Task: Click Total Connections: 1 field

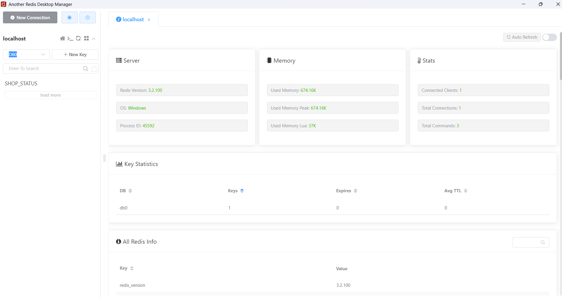Action: [483, 108]
